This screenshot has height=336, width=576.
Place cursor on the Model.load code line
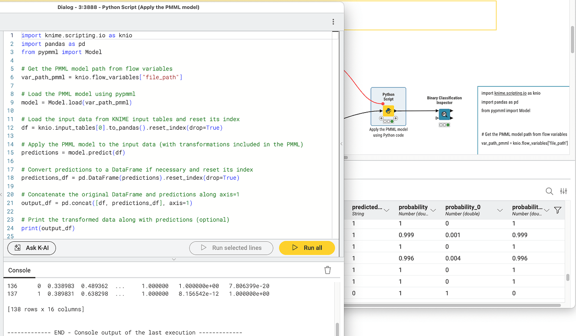[x=76, y=102]
